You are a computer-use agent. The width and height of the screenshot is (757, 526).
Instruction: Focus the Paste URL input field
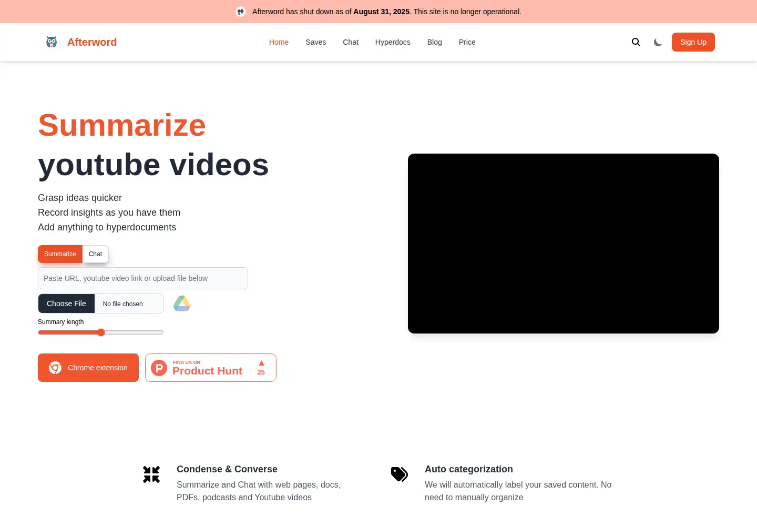pyautogui.click(x=143, y=278)
